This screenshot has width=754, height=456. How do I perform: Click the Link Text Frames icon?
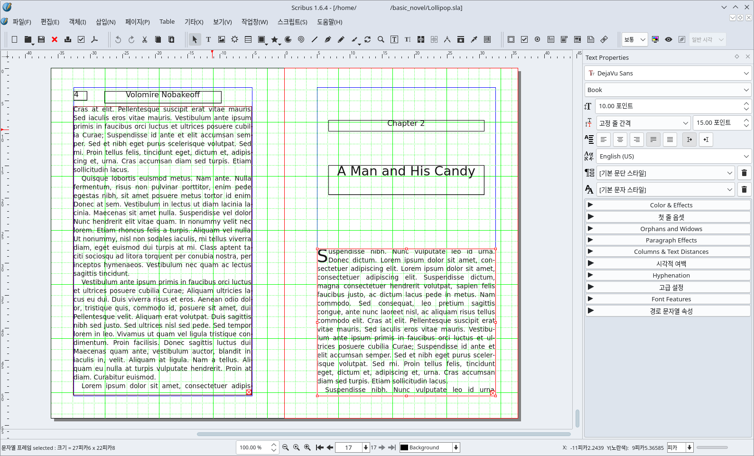click(421, 39)
